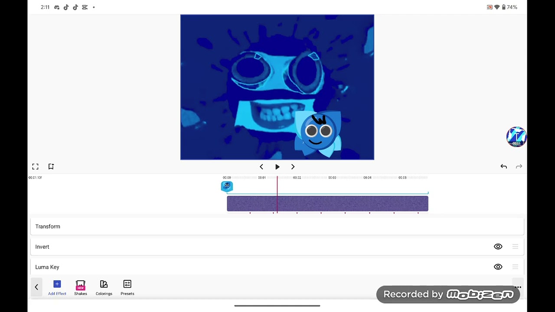The height and width of the screenshot is (312, 555).
Task: Open the Shakes effects
Action: (81, 288)
